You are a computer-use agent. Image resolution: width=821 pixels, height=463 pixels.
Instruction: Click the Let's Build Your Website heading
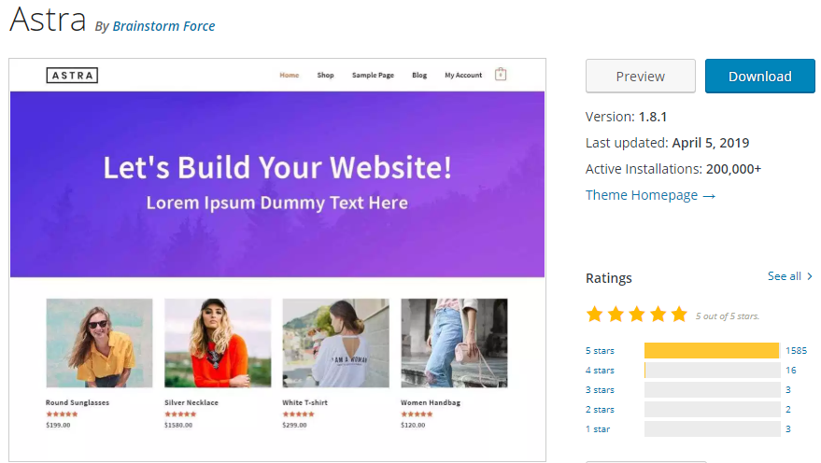coord(277,167)
